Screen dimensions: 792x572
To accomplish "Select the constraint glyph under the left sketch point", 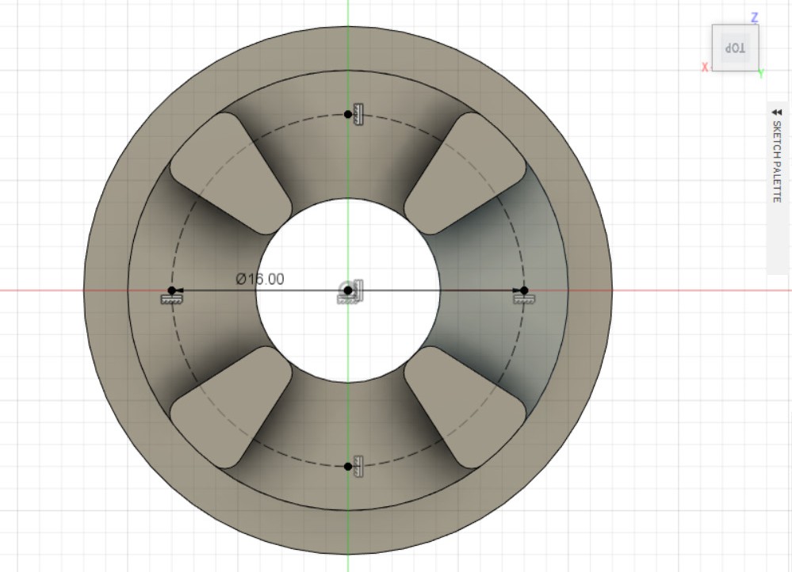I will tap(171, 299).
